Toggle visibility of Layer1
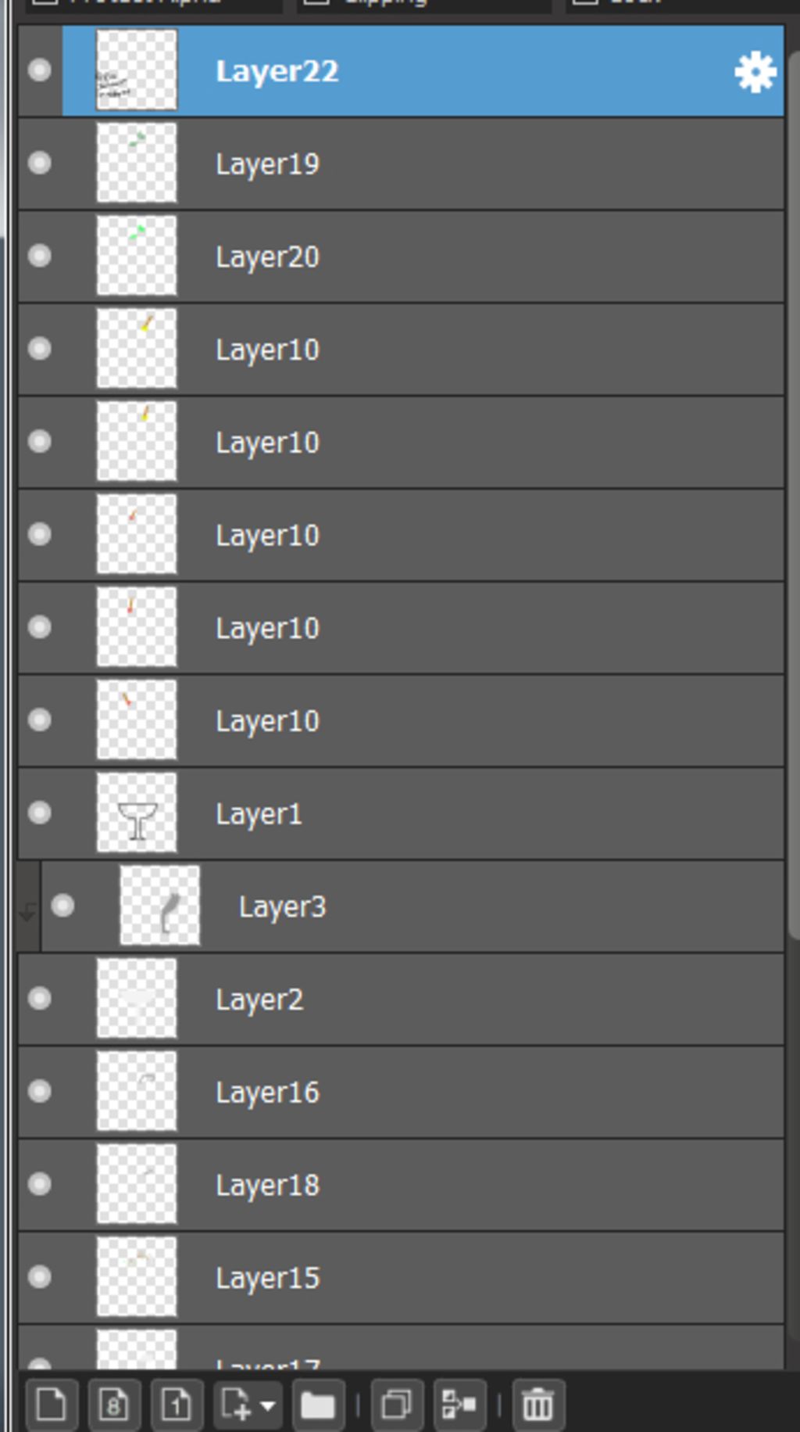Viewport: 800px width, 1432px height. (40, 813)
